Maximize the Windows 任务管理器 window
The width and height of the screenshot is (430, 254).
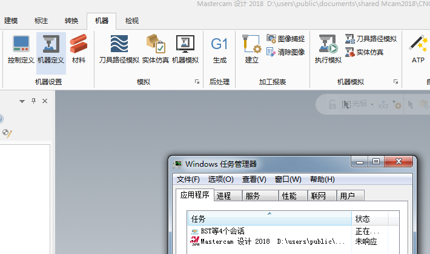(x=376, y=162)
